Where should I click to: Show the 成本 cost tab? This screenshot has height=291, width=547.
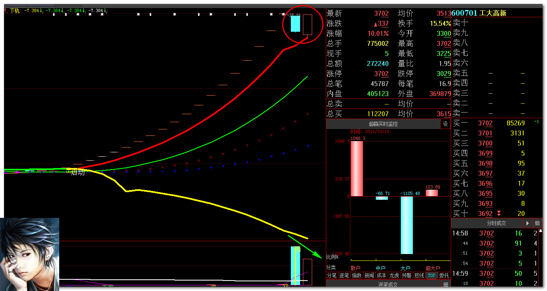pyautogui.click(x=381, y=276)
